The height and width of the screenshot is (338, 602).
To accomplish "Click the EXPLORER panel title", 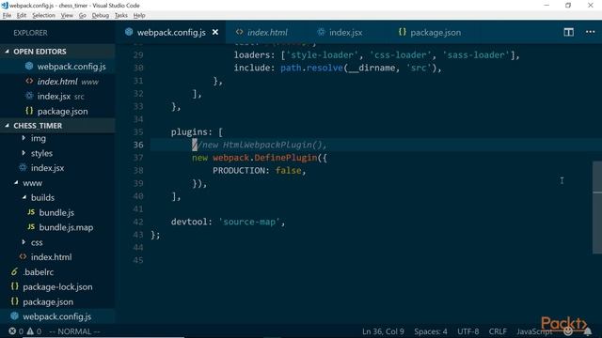I will (30, 33).
